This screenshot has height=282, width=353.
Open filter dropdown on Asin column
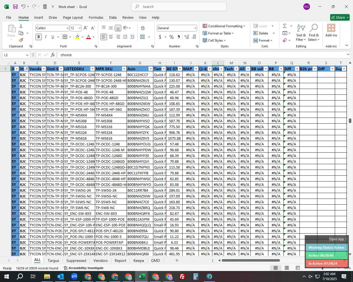click(x=151, y=69)
